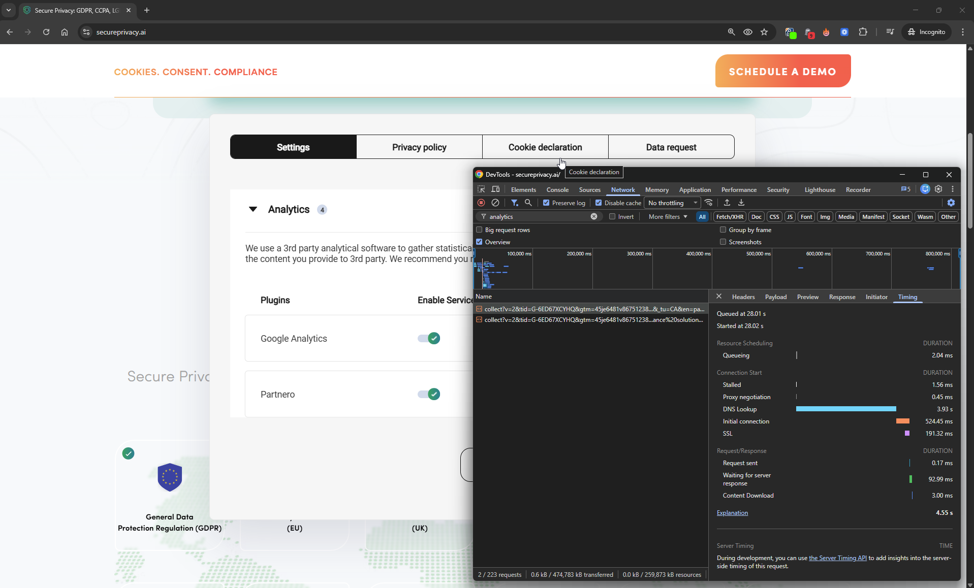Clear the network log
This screenshot has width=974, height=588.
point(496,202)
